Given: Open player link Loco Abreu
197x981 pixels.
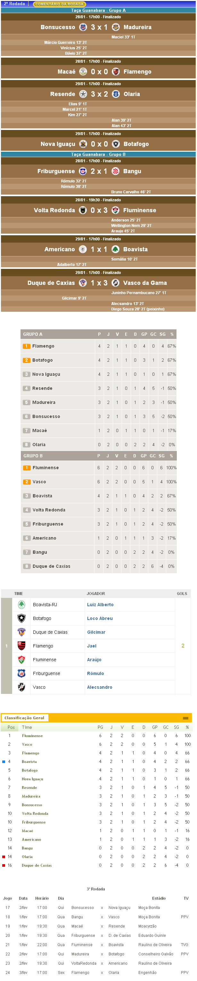Looking at the screenshot, I should click(x=100, y=618).
